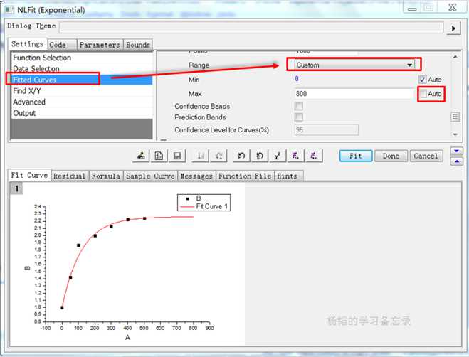Click the x-axis title A on graph
The width and height of the screenshot is (469, 357).
[127, 337]
